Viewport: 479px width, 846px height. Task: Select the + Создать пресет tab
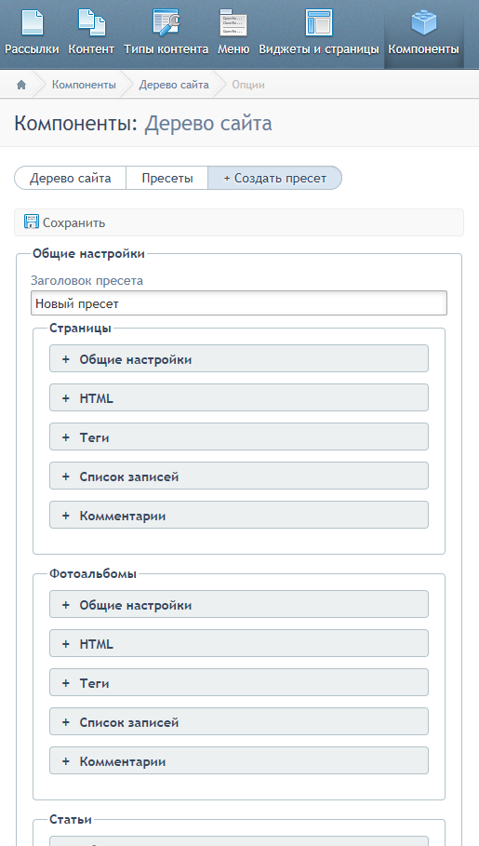point(275,178)
